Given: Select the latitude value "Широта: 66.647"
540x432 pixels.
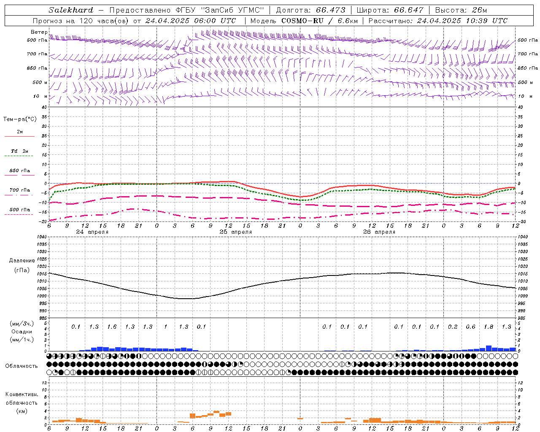Looking at the screenshot, I should pos(390,10).
